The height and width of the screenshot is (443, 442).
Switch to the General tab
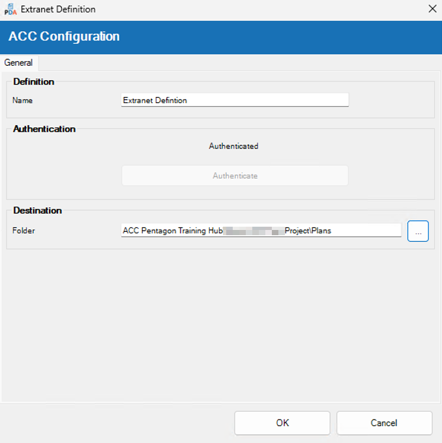(19, 63)
